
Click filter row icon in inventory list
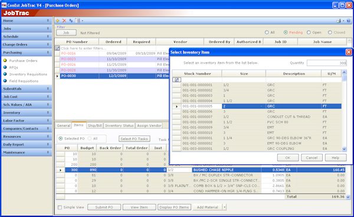(176, 80)
